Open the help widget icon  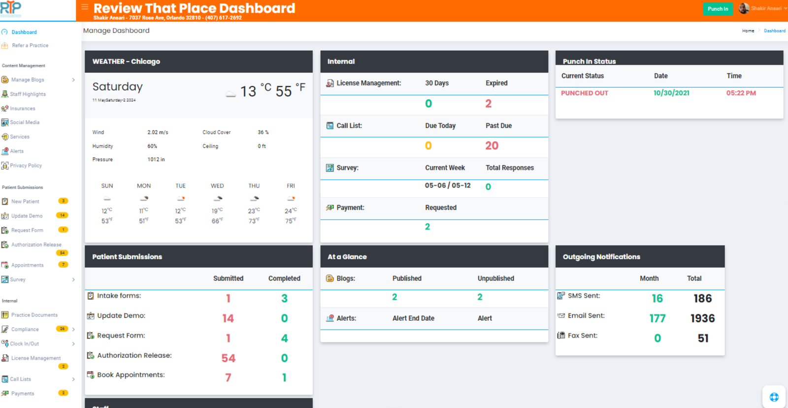click(774, 397)
